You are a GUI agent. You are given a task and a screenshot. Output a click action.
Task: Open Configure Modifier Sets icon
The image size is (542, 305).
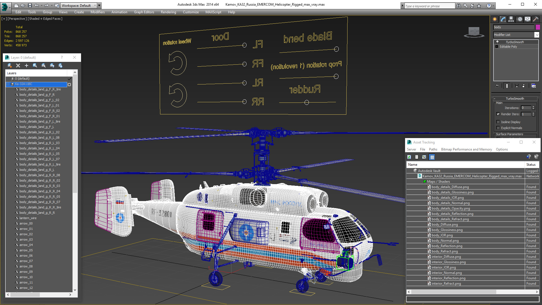[x=534, y=86]
